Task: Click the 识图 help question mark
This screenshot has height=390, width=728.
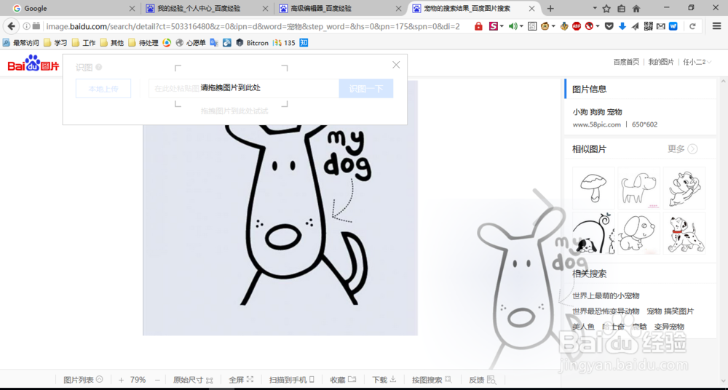Action: [98, 68]
